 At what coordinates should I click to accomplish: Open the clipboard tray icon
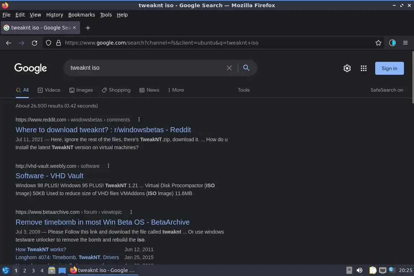tap(373, 271)
